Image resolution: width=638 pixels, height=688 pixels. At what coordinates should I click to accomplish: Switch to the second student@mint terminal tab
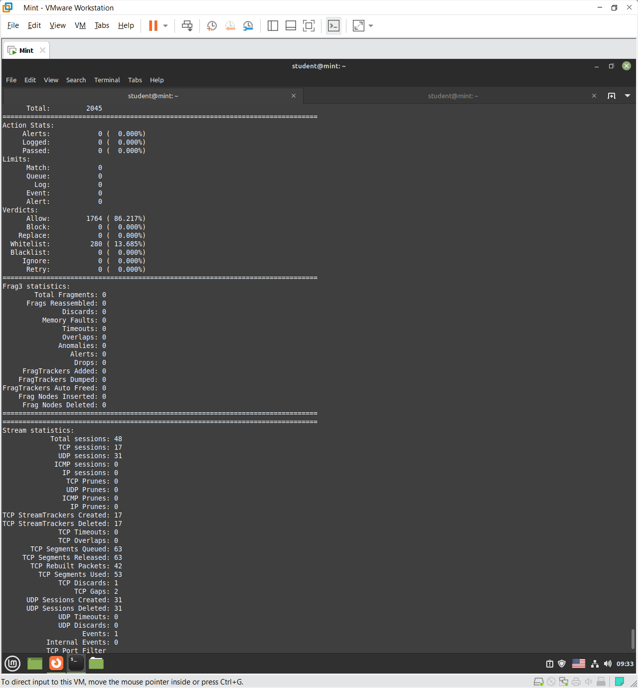tap(453, 96)
